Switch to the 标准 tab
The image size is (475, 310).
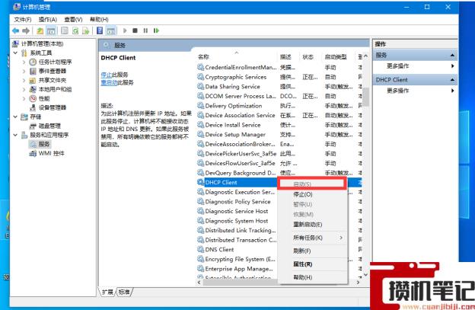pos(124,292)
